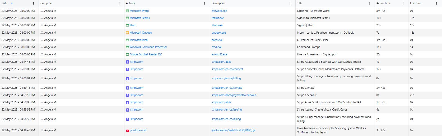Click the Slack app icon
Image resolution: width=442 pixels, height=136 pixels.
coord(127,25)
